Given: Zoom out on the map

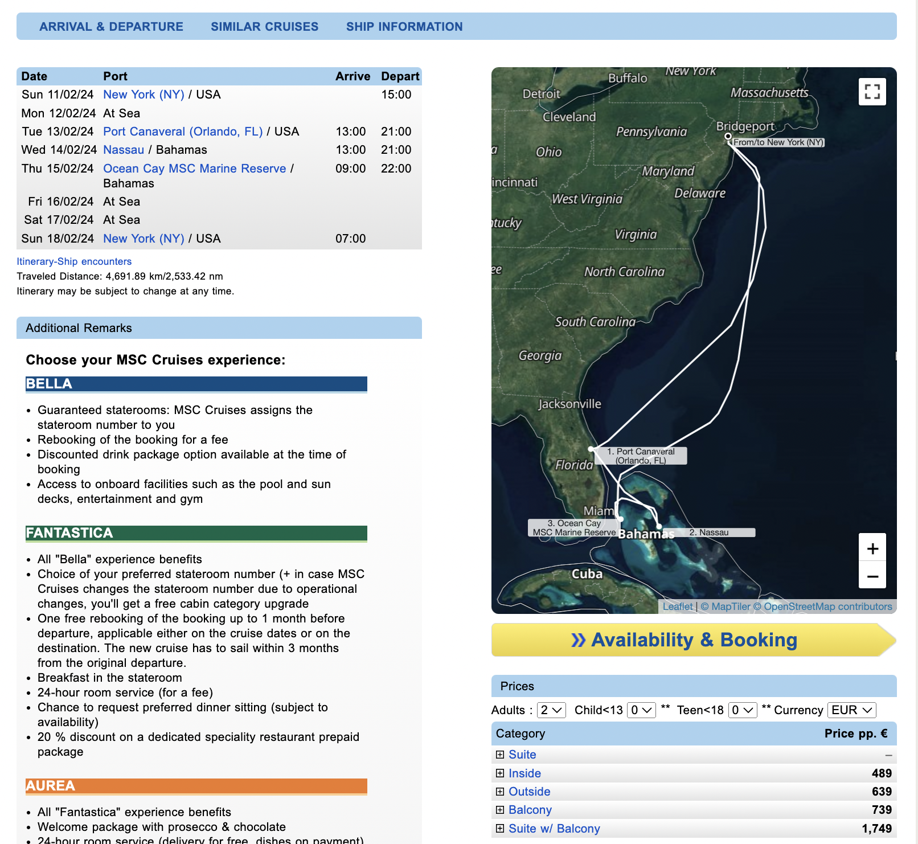Looking at the screenshot, I should click(x=872, y=575).
